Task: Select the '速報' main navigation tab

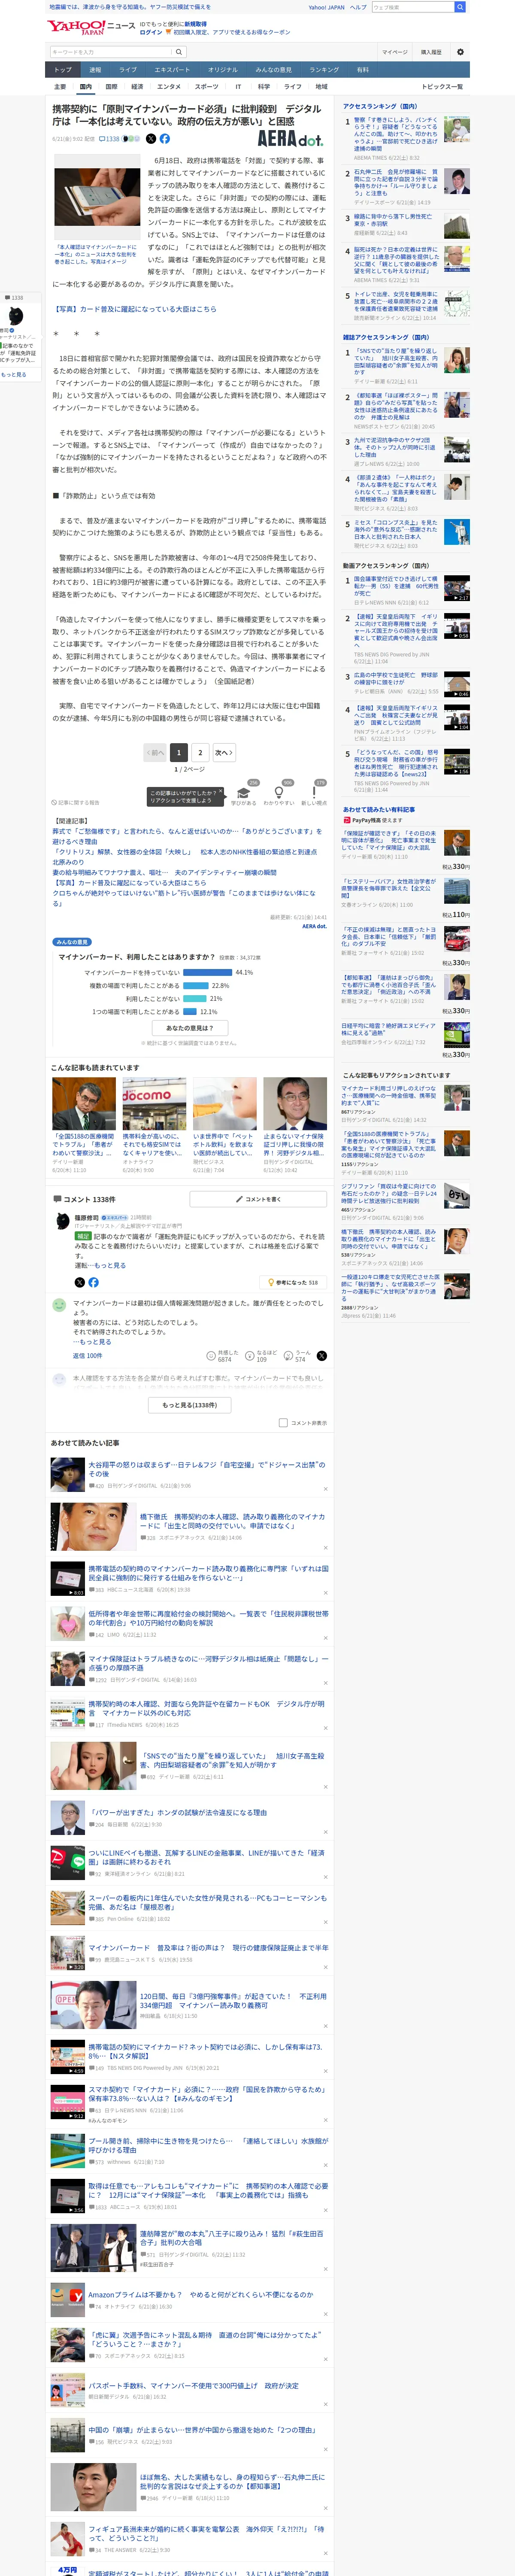Action: click(x=95, y=70)
